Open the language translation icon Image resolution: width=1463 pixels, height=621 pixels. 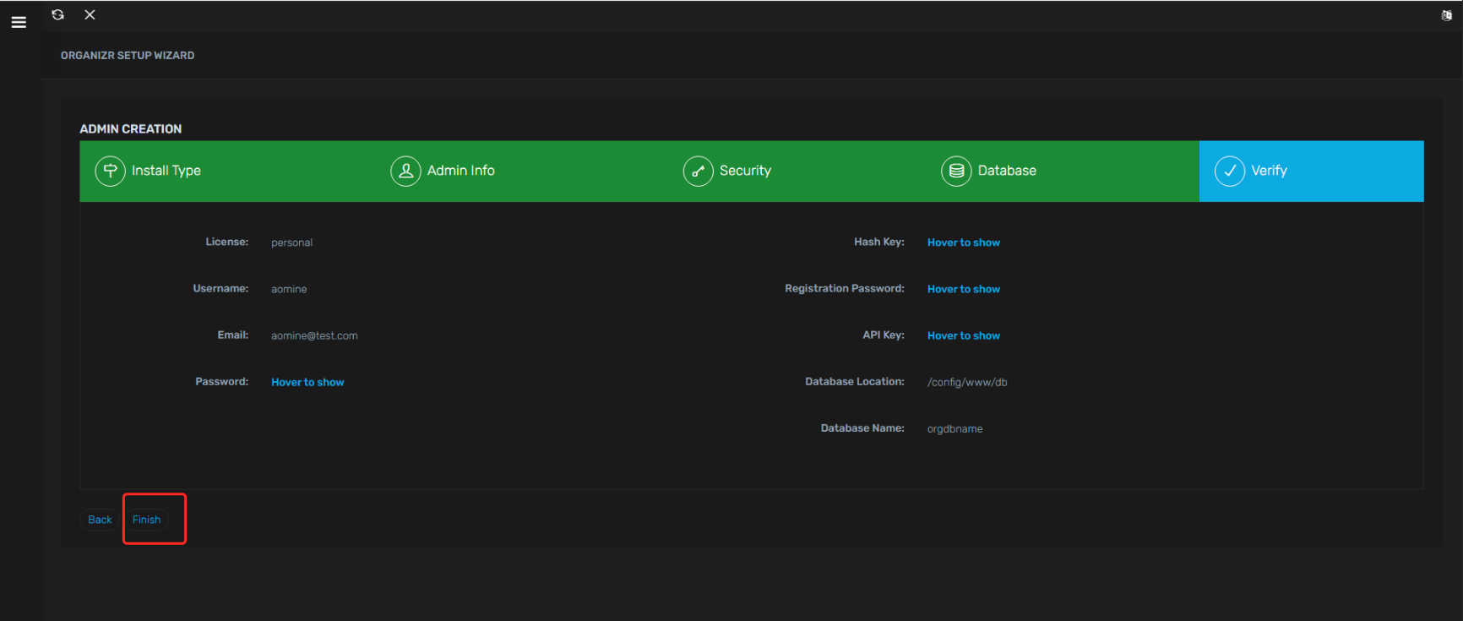(1446, 15)
